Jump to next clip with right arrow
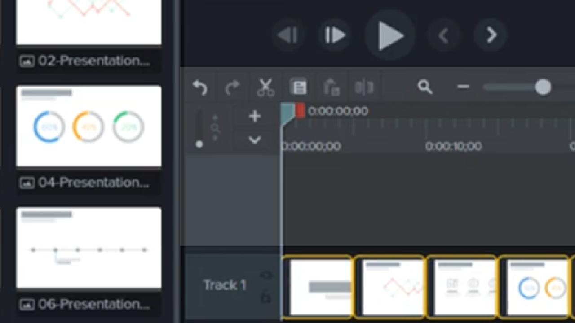This screenshot has height=323, width=575. (491, 35)
